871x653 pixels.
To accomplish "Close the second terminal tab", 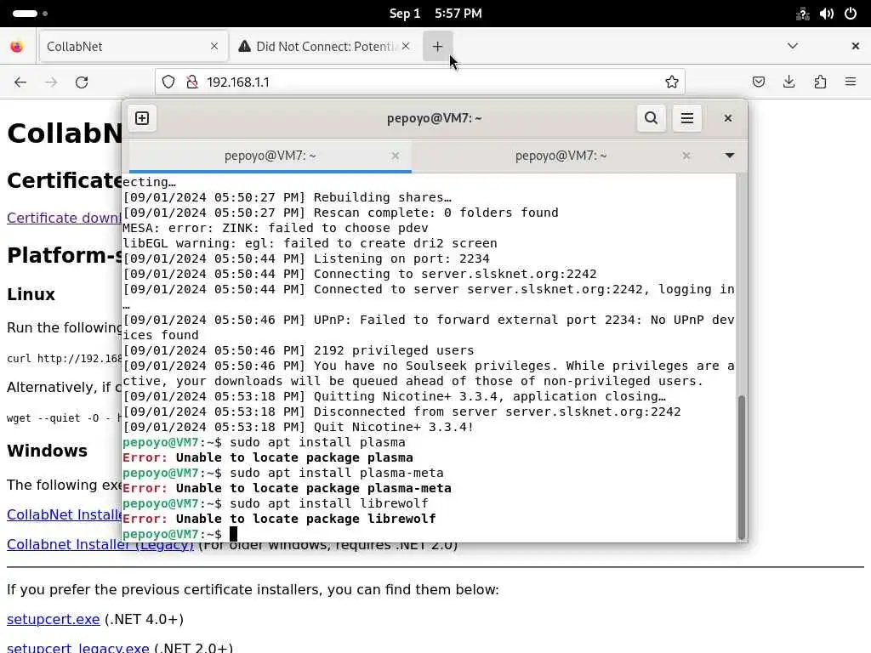I will (686, 156).
